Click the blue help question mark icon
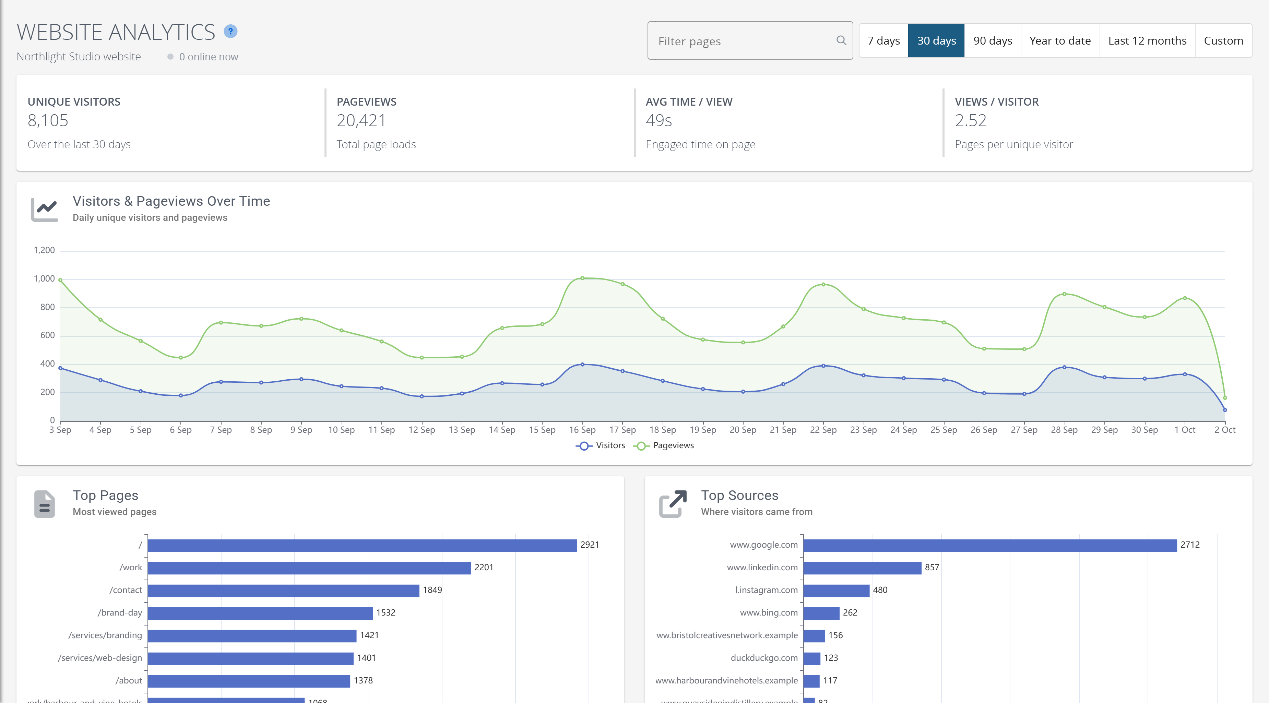Viewport: 1269px width, 703px height. click(x=230, y=32)
